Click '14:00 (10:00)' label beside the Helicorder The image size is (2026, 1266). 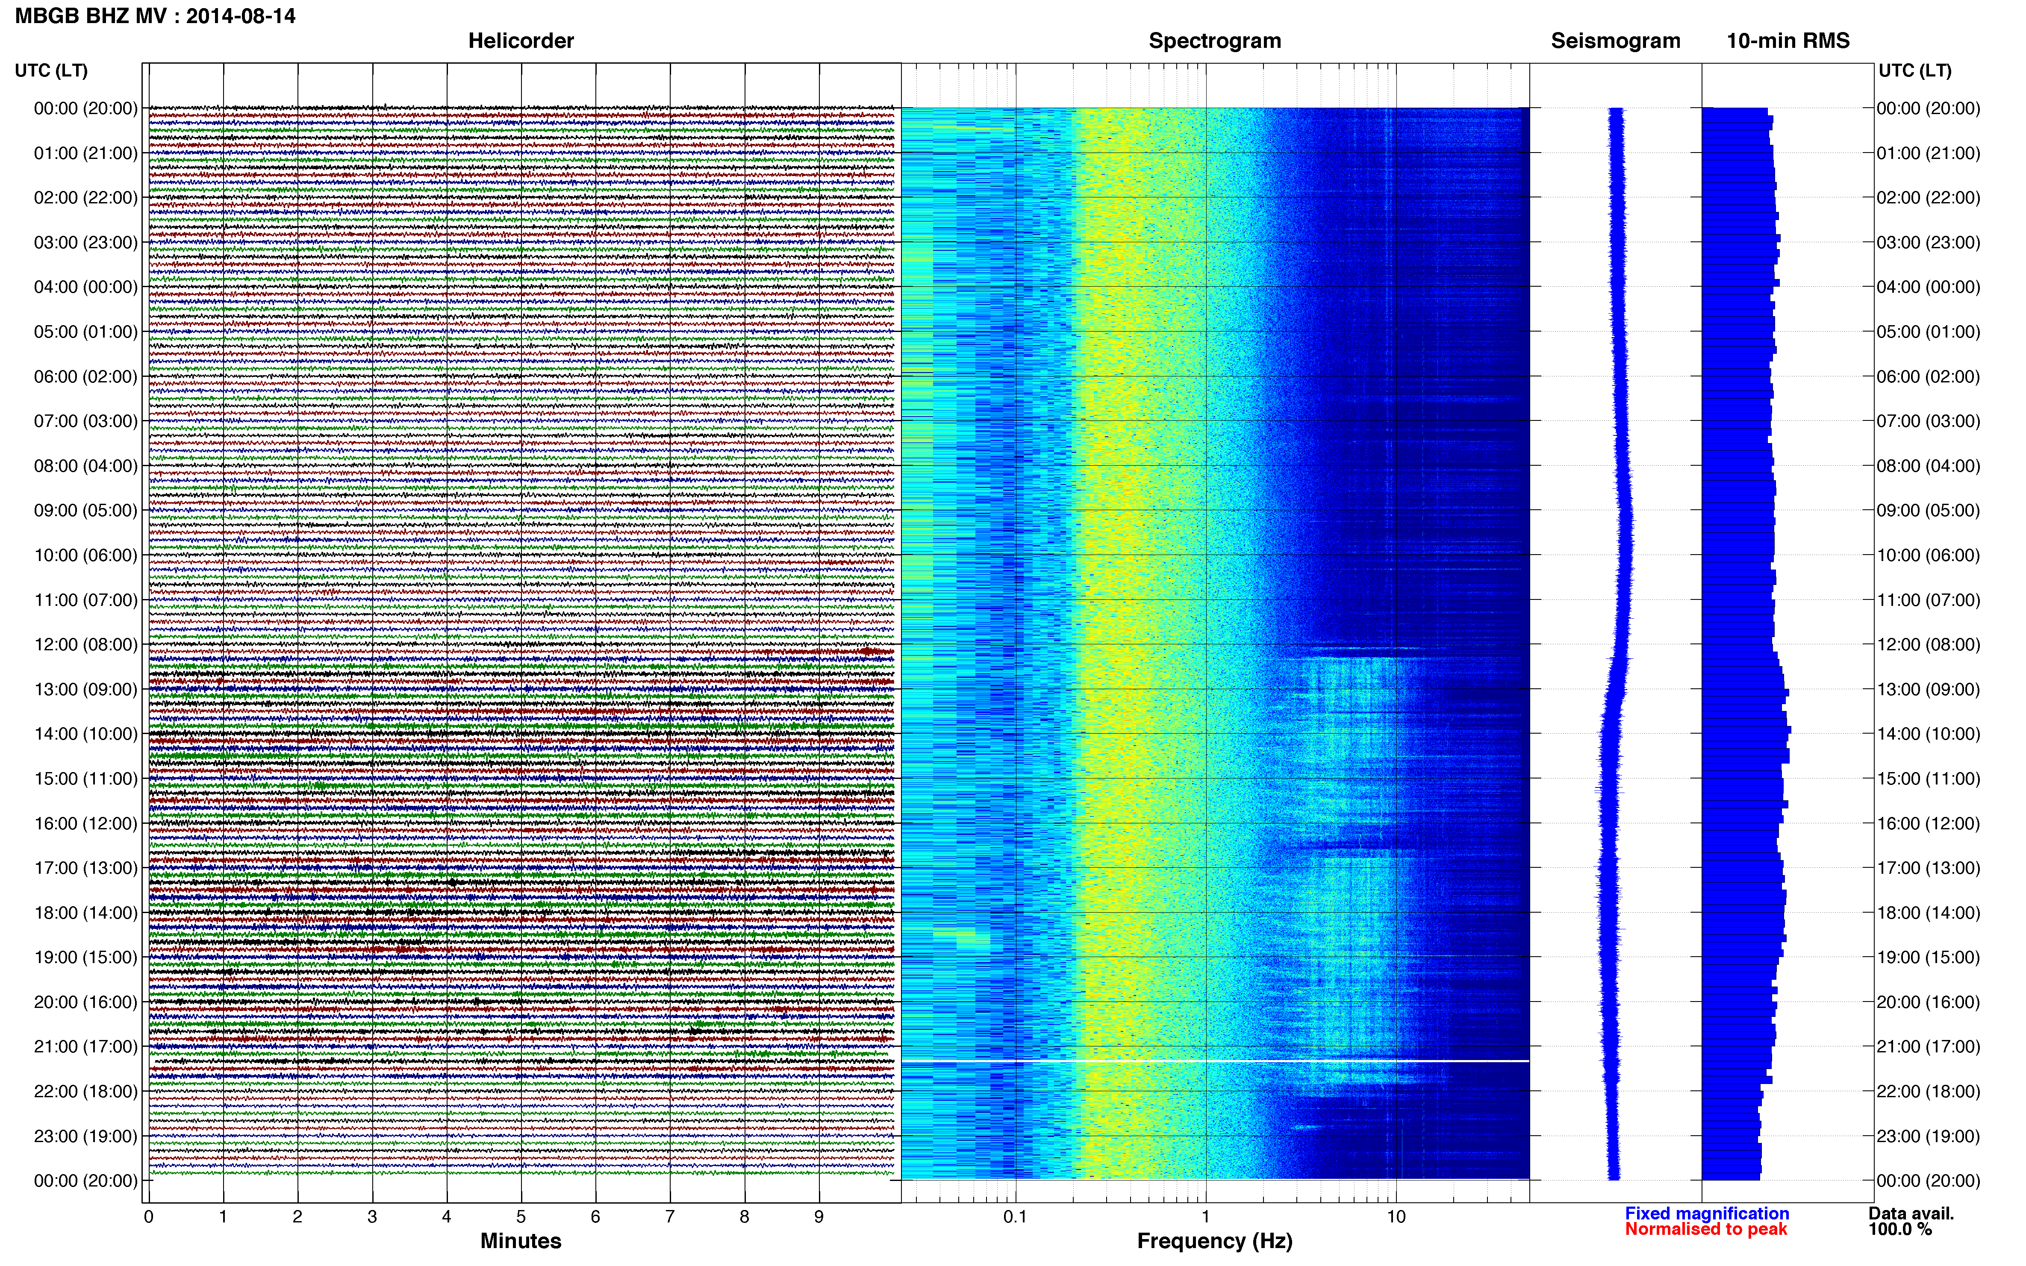point(85,734)
